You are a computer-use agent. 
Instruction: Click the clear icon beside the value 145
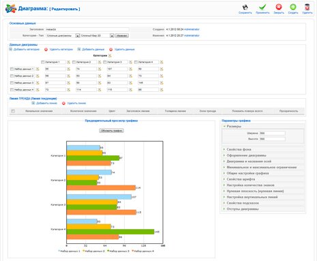click(162, 83)
